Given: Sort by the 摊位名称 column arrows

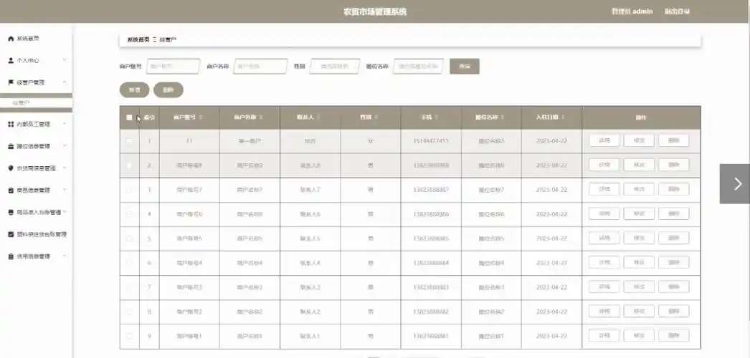Looking at the screenshot, I should click(x=503, y=117).
